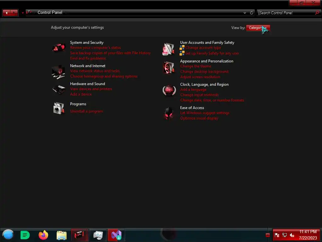The image size is (322, 242).
Task: Open File Explorer from the taskbar
Action: pos(62,235)
